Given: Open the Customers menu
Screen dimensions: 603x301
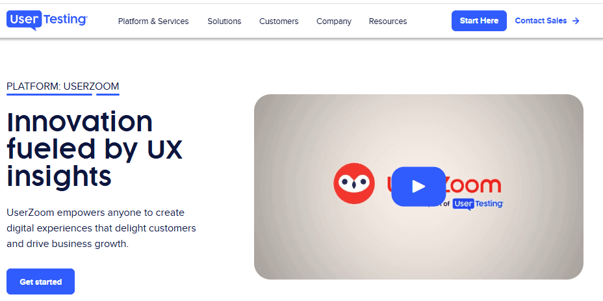Looking at the screenshot, I should [x=279, y=21].
